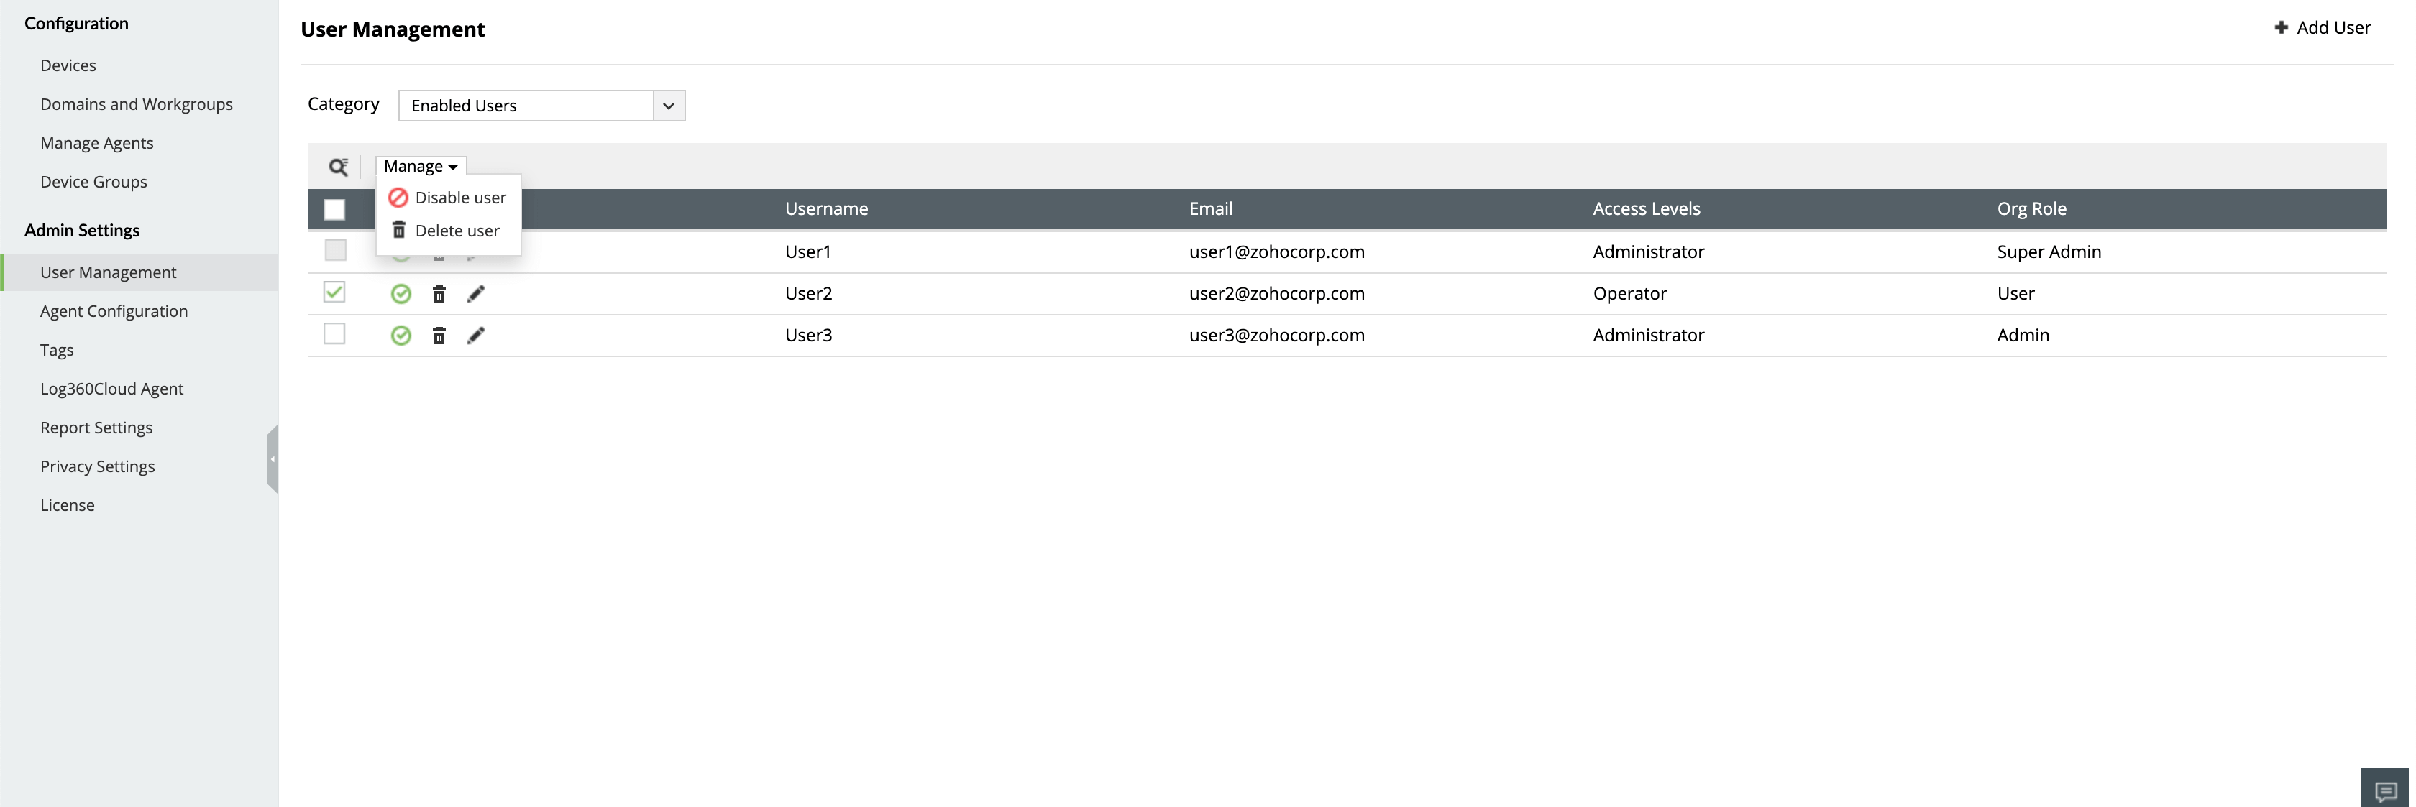2416x807 pixels.
Task: Toggle the select-all checkbox in table header
Action: pos(334,209)
